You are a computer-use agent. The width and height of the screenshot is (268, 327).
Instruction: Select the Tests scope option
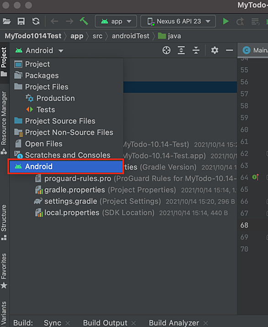pyautogui.click(x=46, y=109)
